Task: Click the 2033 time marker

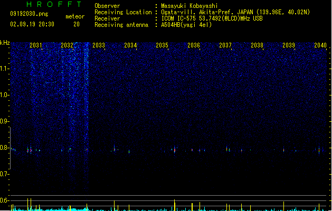Action: (99, 45)
